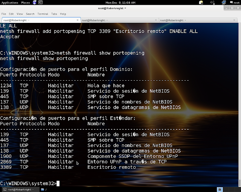Viewport: 241px width, 192px height.
Task: Click the folder '/' taskbar button
Action: (44, 189)
